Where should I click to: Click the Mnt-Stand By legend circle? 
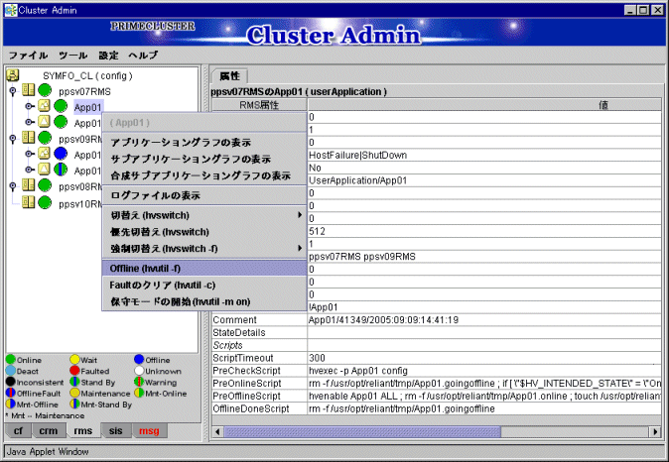(74, 404)
